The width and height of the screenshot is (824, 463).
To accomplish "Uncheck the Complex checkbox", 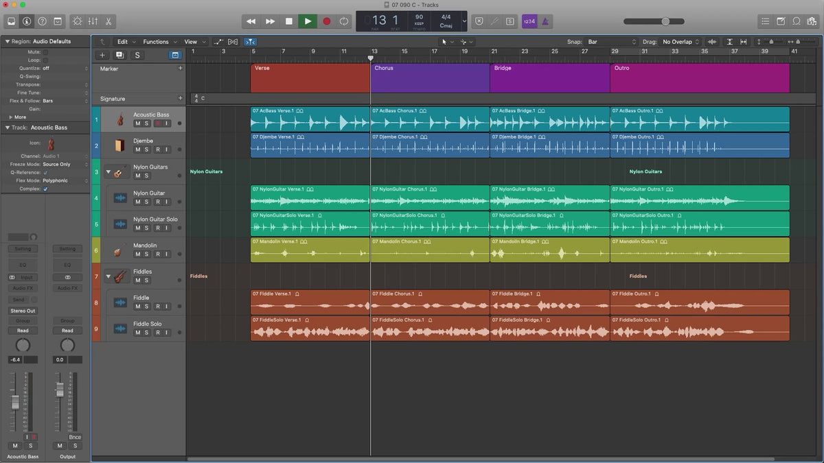I will pyautogui.click(x=45, y=189).
